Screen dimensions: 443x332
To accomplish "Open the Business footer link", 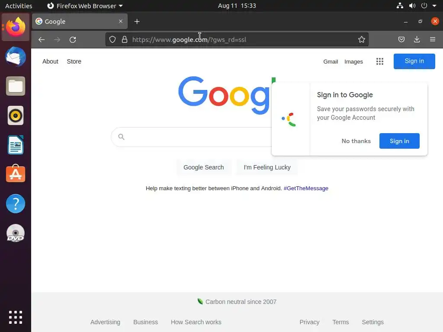I will (145, 322).
